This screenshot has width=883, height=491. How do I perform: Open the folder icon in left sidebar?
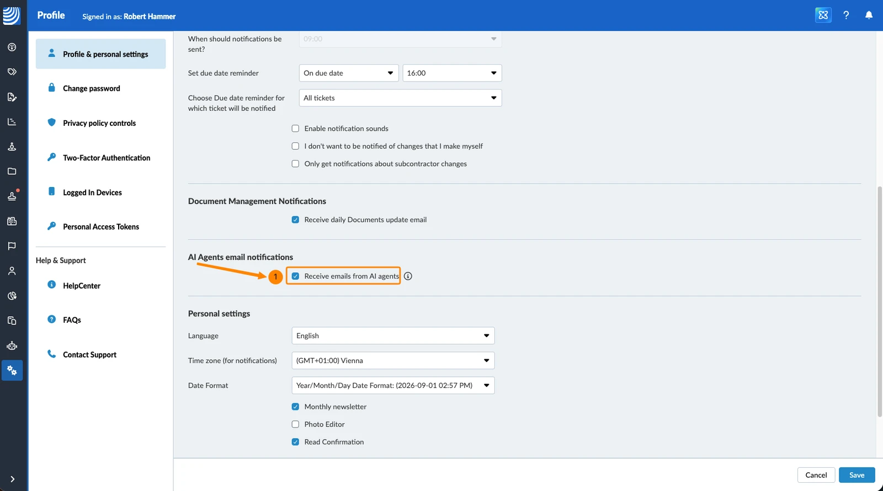(12, 172)
